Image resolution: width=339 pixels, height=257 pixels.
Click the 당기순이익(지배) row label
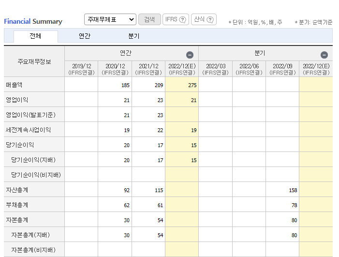(33, 160)
